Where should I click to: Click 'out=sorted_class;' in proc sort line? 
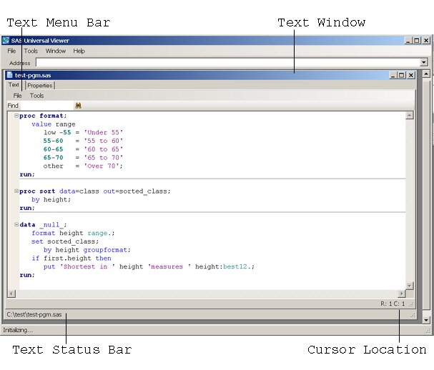coord(137,191)
